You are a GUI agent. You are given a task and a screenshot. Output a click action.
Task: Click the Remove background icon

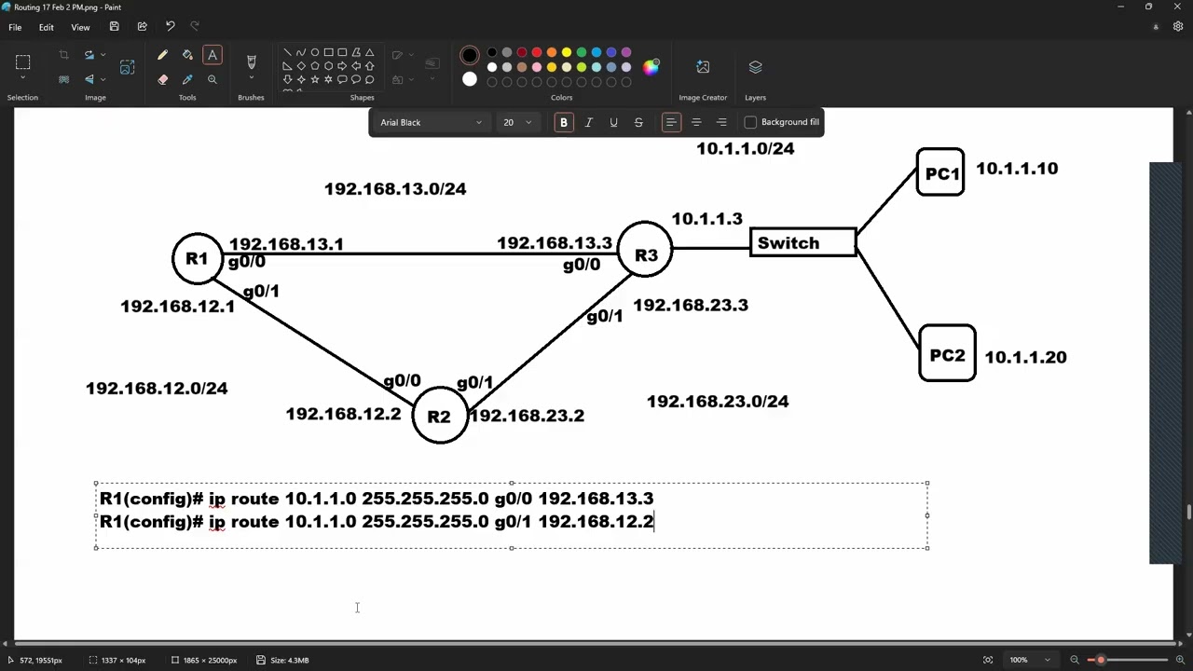coord(63,80)
